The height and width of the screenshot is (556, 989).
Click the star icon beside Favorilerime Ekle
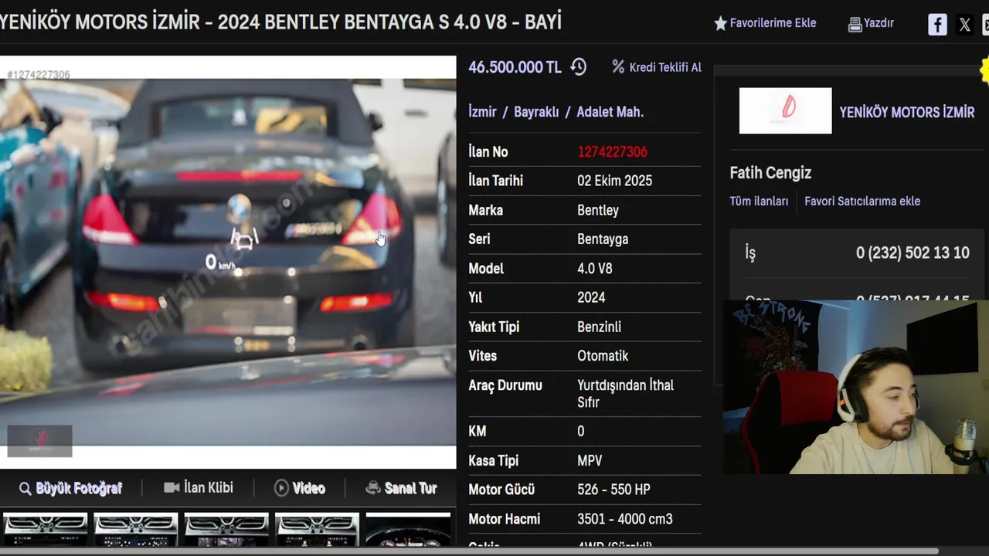pyautogui.click(x=720, y=24)
